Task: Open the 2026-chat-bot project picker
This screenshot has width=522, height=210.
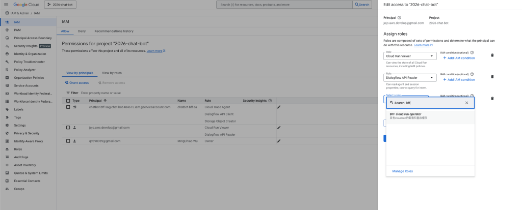Action: (60, 5)
